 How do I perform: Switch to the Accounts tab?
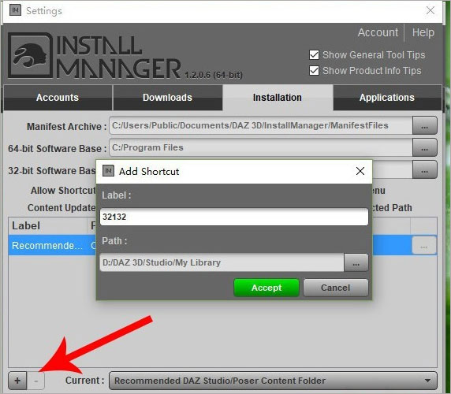pyautogui.click(x=58, y=98)
